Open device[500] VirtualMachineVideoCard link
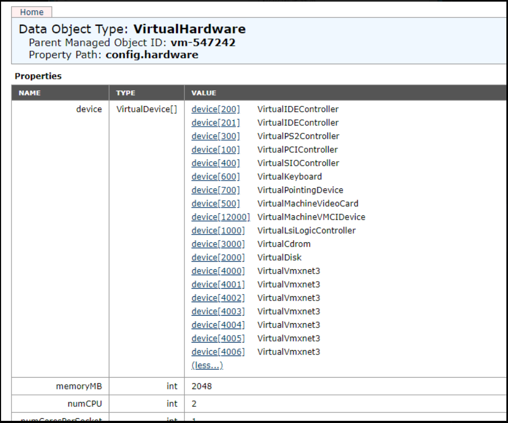 pos(215,203)
